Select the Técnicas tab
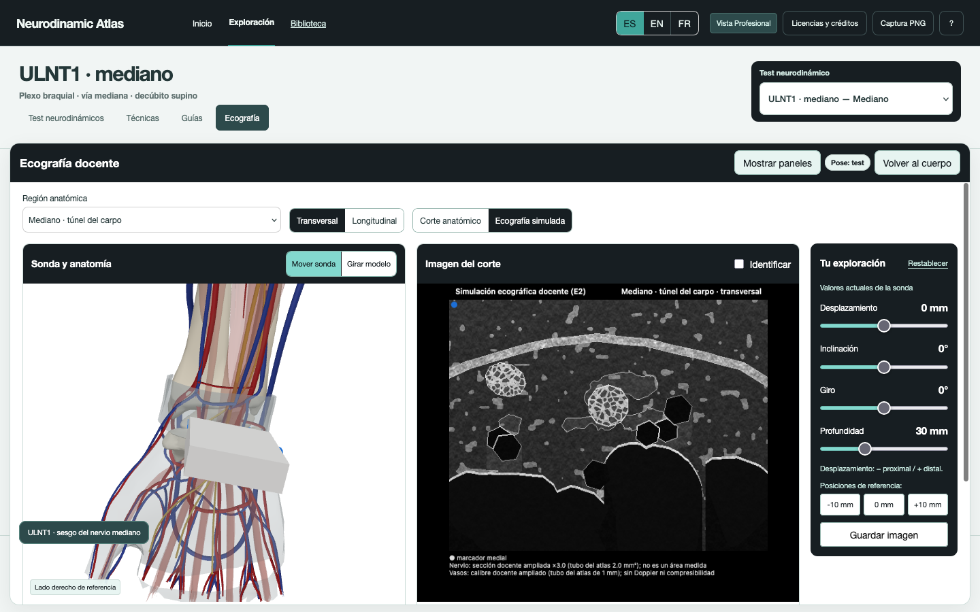Image resolution: width=980 pixels, height=612 pixels. (x=142, y=118)
